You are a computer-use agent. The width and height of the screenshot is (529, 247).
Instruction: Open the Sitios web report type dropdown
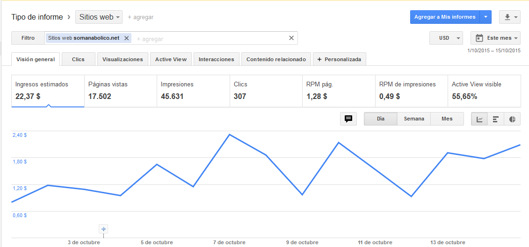[99, 17]
